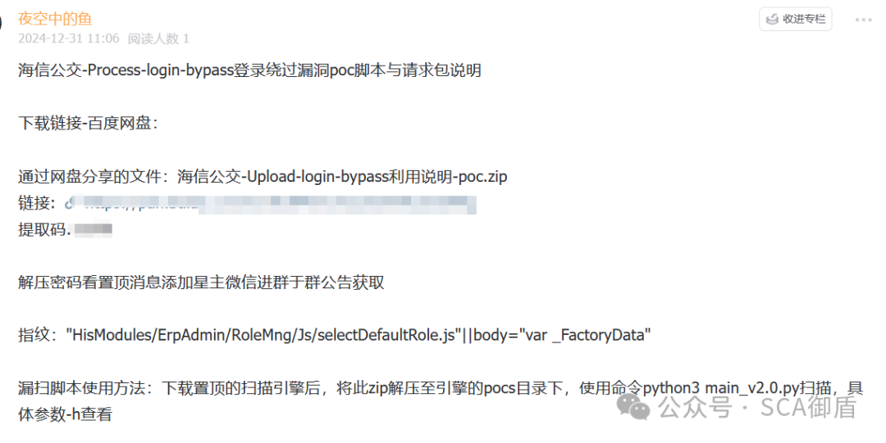Click the python3 main_v2.0.py command text
Screen dimensions: 886x443
pyautogui.click(x=720, y=388)
